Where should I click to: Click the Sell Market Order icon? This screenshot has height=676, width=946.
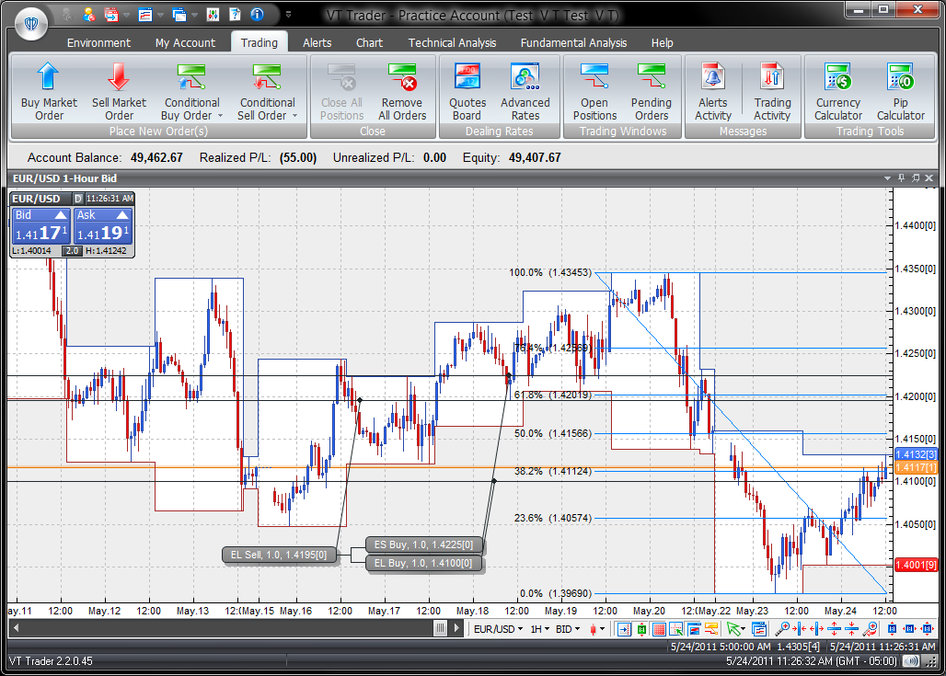pos(119,78)
